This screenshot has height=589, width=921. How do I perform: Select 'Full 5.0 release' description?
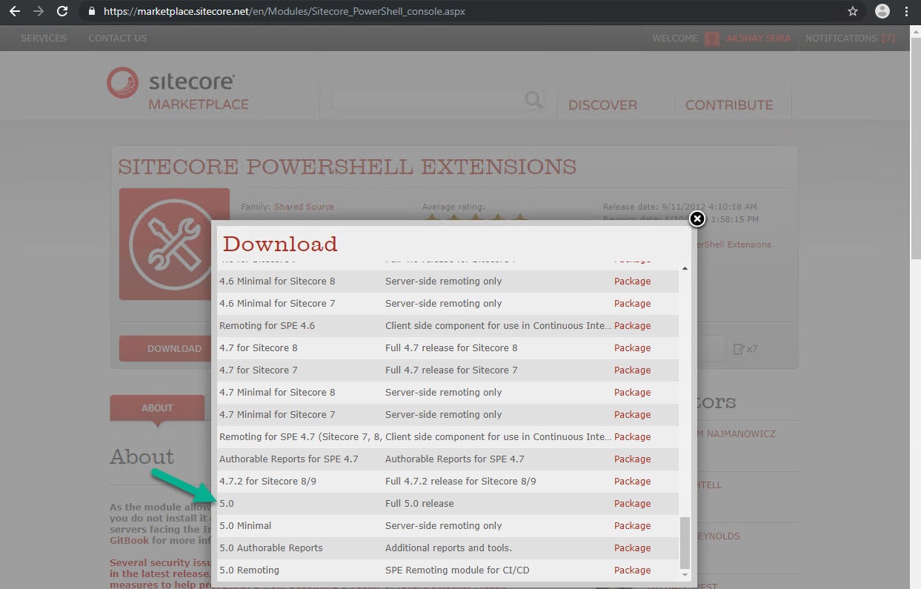tap(419, 503)
